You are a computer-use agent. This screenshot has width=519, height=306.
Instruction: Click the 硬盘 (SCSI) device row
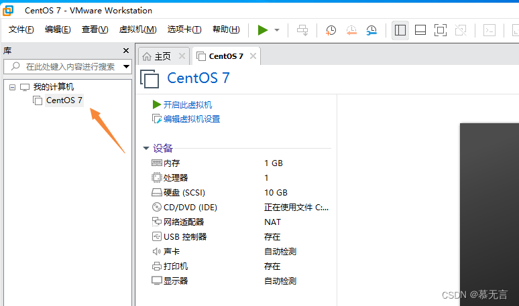point(240,192)
